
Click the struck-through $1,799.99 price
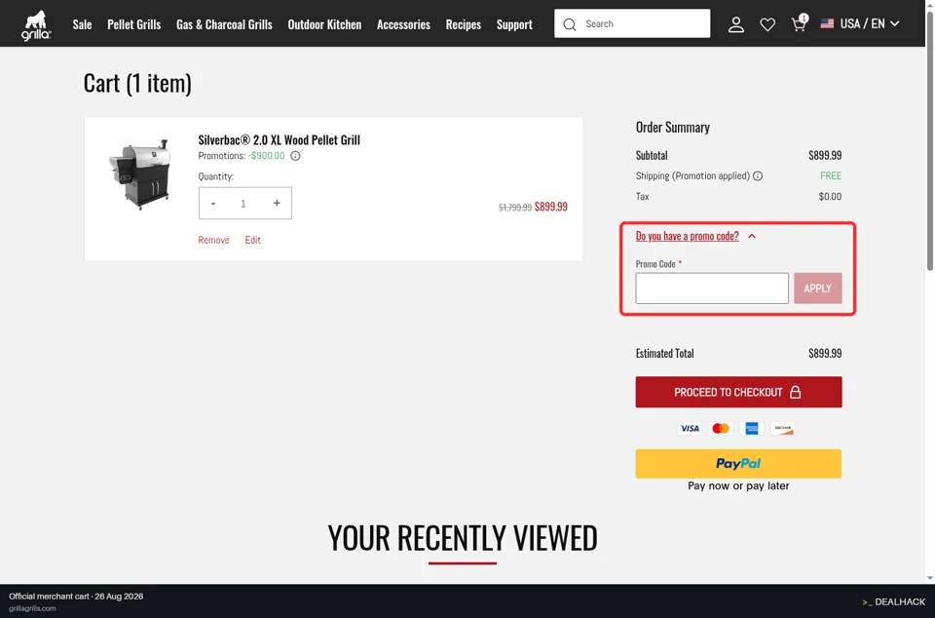pos(515,208)
